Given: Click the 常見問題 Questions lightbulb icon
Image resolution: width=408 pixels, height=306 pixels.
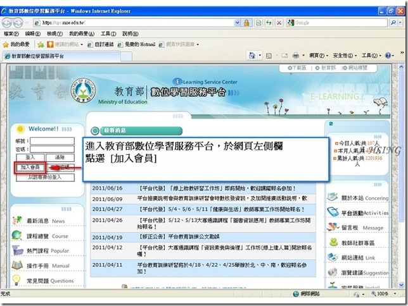Looking at the screenshot, I should (16, 280).
